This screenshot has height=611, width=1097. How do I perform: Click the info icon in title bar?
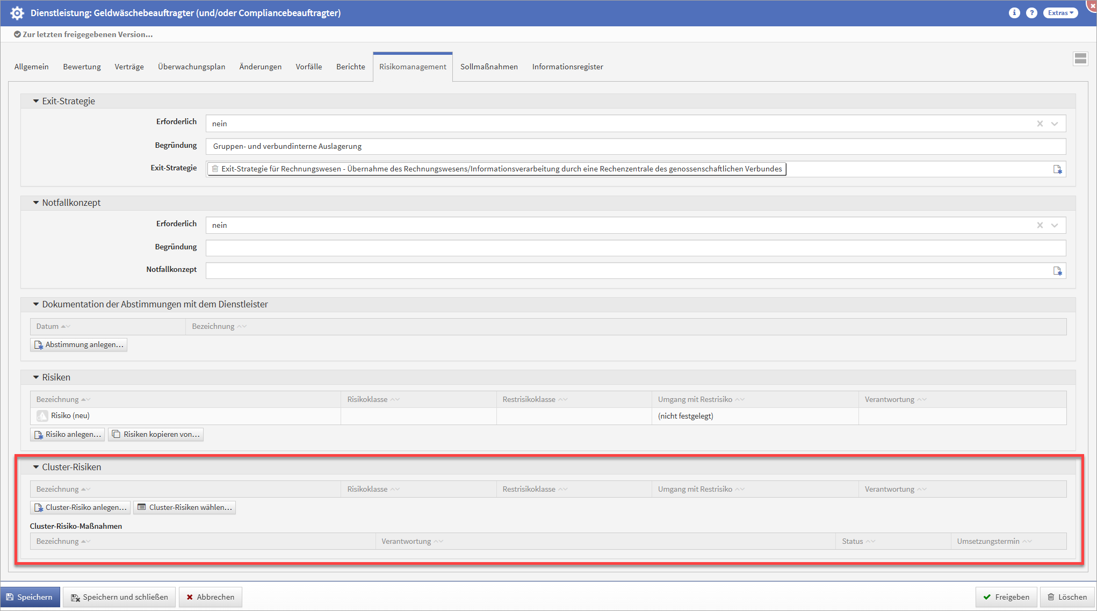(1014, 13)
